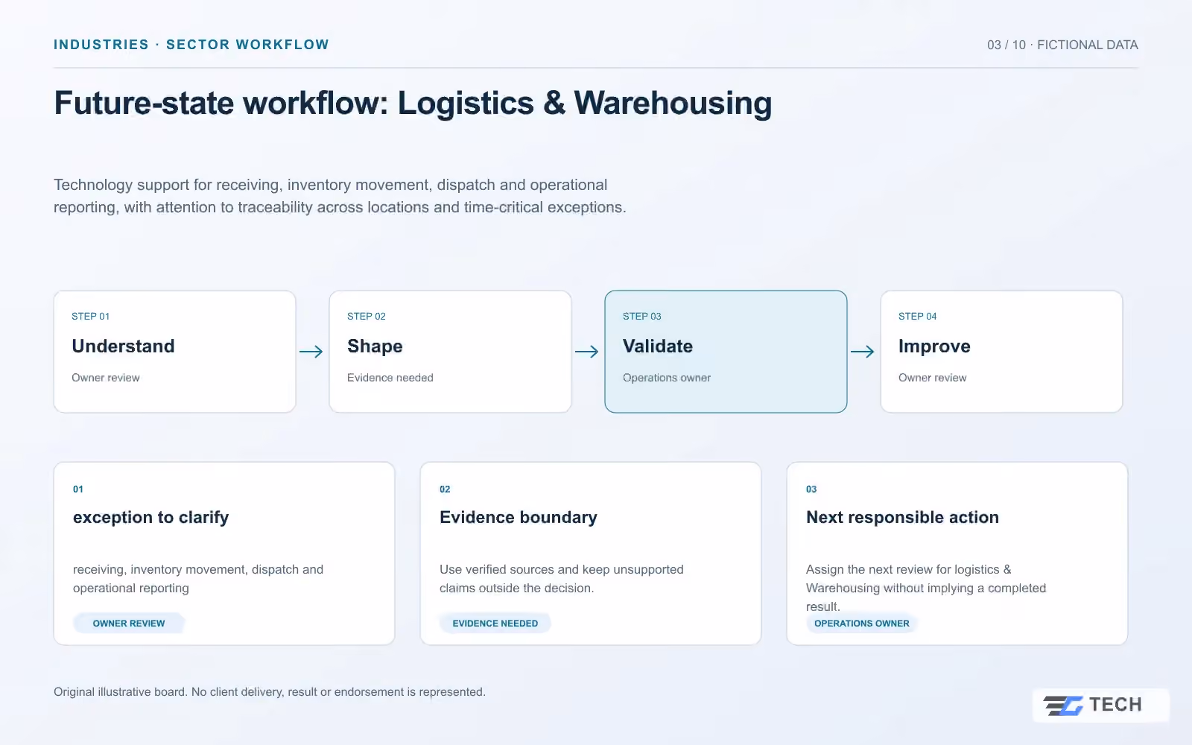Click 'Operations owner' text in Validate card
The width and height of the screenshot is (1192, 745).
pyautogui.click(x=667, y=378)
